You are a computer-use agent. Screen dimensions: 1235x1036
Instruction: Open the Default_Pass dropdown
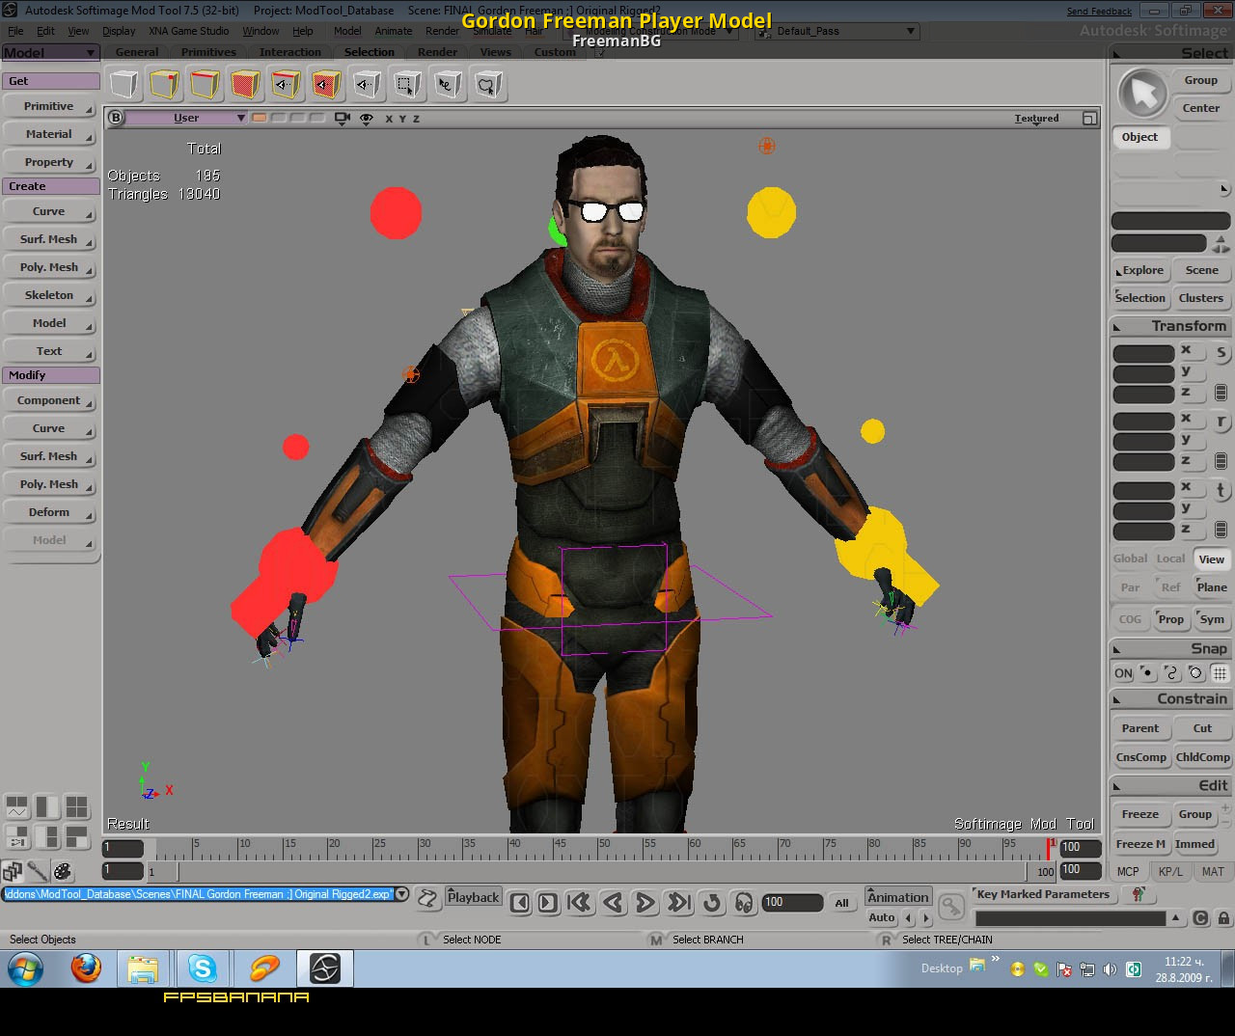click(836, 31)
